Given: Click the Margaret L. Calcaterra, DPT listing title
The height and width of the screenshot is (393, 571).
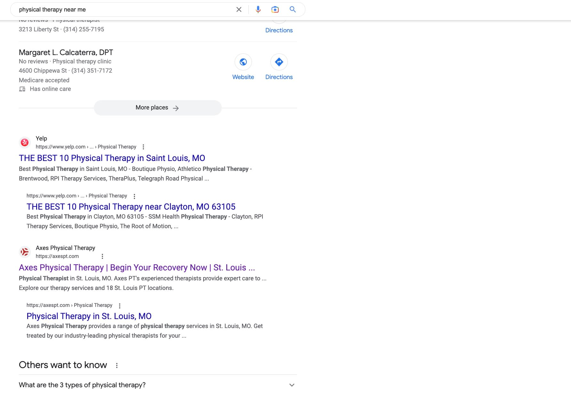Looking at the screenshot, I should click(66, 52).
